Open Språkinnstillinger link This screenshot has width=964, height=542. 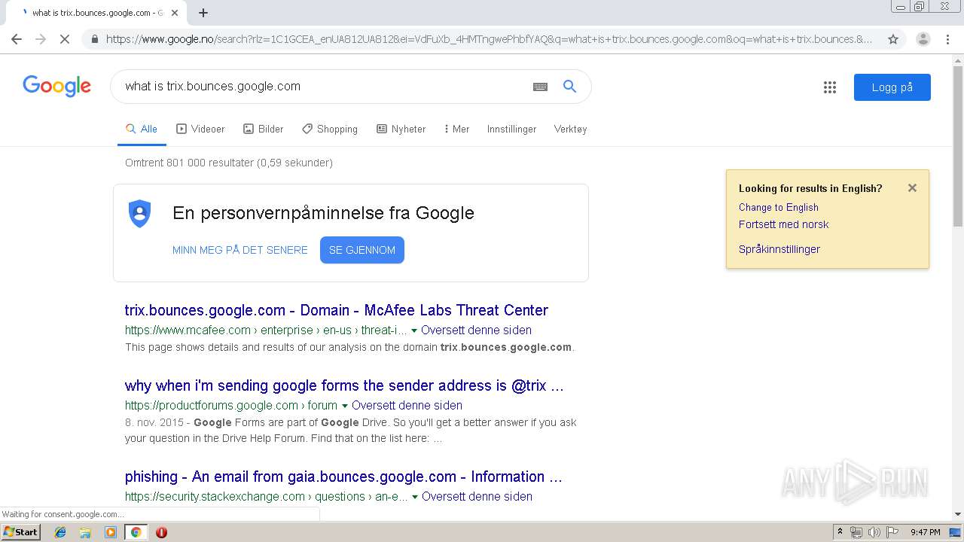pyautogui.click(x=779, y=249)
